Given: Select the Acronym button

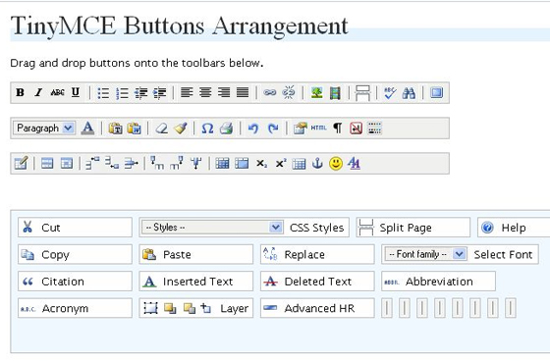Looking at the screenshot, I should [x=75, y=308].
